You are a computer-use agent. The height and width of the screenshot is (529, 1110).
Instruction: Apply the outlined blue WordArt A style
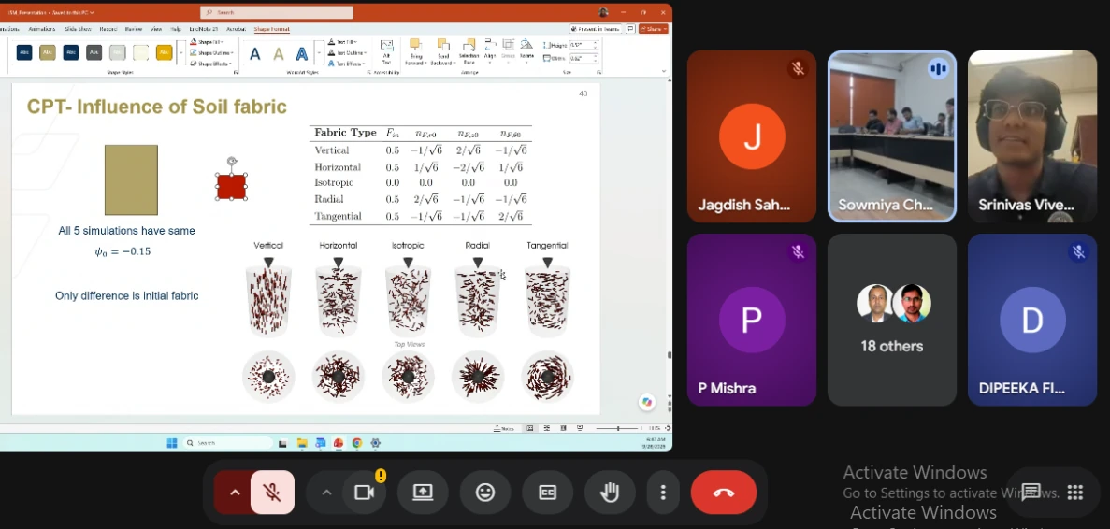tap(302, 54)
